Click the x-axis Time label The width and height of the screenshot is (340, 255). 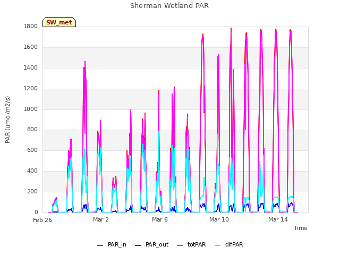301,228
